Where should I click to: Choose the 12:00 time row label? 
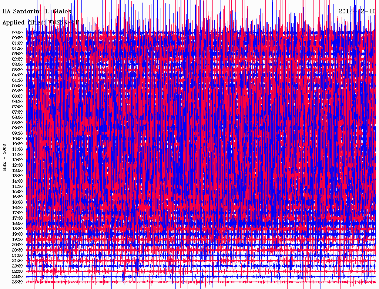17,160
